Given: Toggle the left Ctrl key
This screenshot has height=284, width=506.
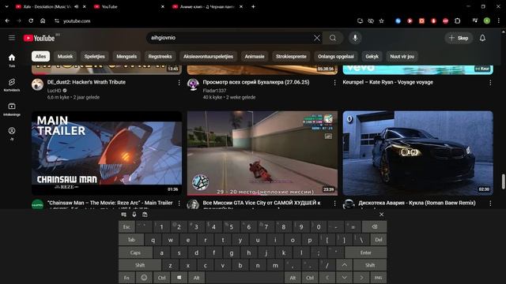Looking at the screenshot, I should (x=161, y=278).
